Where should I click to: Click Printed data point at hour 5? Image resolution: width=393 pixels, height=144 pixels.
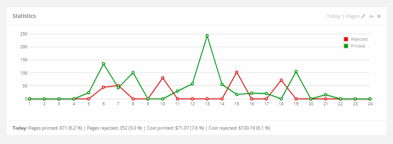point(88,93)
